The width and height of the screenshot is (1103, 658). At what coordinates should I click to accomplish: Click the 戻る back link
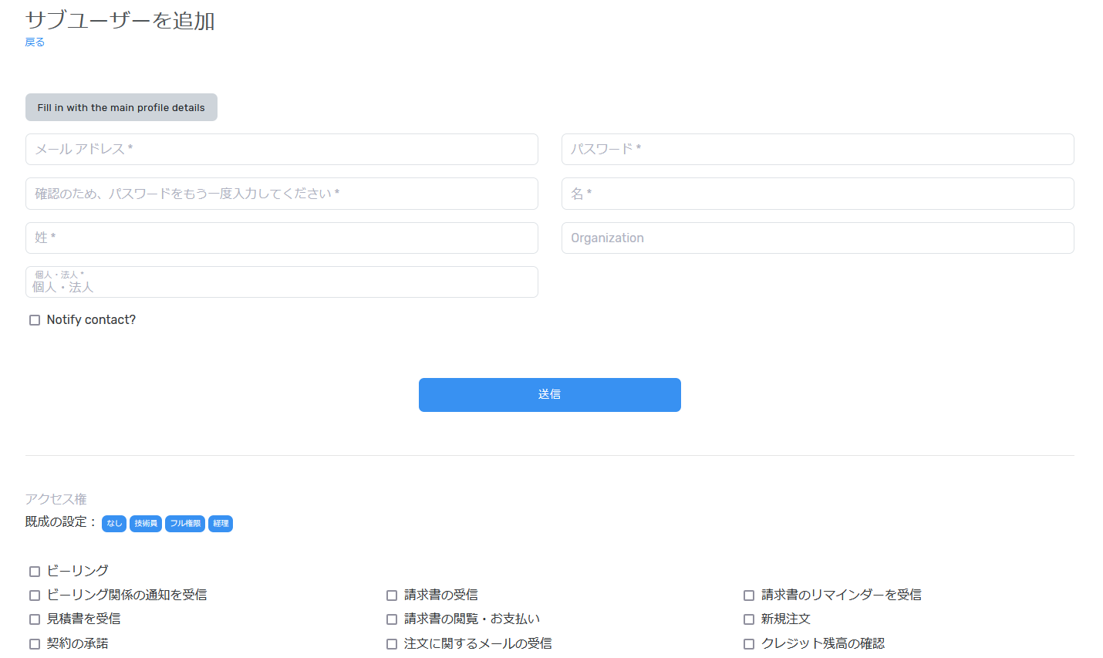point(35,42)
